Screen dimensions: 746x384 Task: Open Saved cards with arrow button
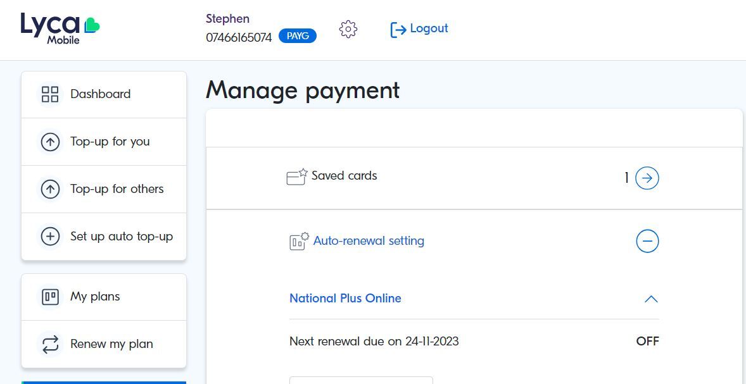click(x=647, y=178)
